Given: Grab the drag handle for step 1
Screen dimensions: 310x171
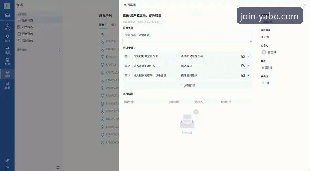Looking at the screenshot, I should [126, 56].
